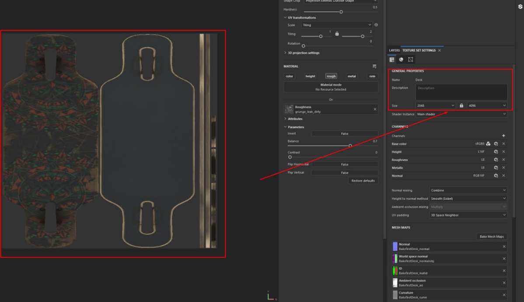Click the Scale info icon

(x=376, y=25)
